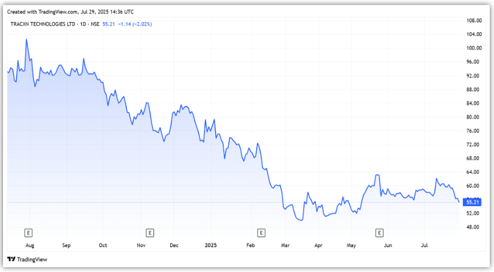Click the 48.00 label on price axis
This screenshot has height=272, width=494.
click(474, 227)
